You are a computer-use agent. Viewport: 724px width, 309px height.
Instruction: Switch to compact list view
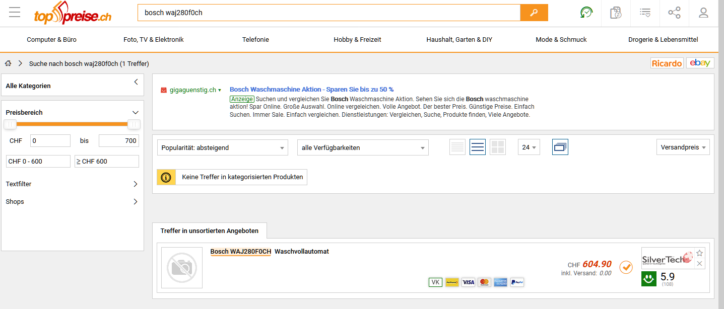457,147
